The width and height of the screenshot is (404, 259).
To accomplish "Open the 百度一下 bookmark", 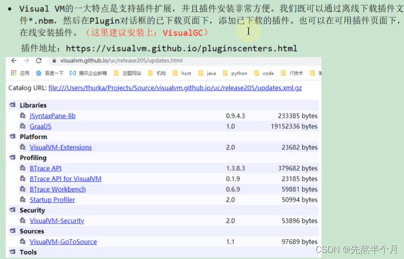I will (50, 73).
